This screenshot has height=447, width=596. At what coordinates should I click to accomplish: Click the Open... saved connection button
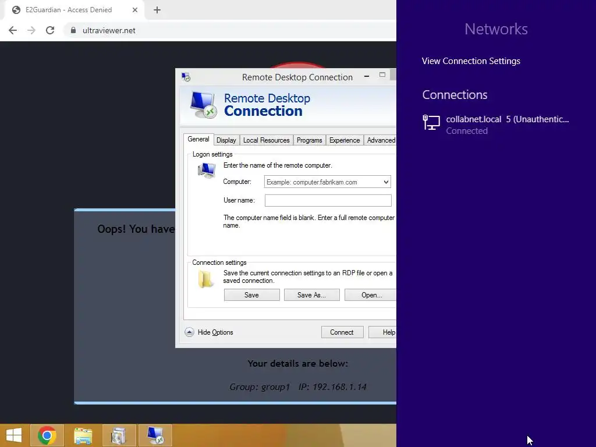click(371, 295)
